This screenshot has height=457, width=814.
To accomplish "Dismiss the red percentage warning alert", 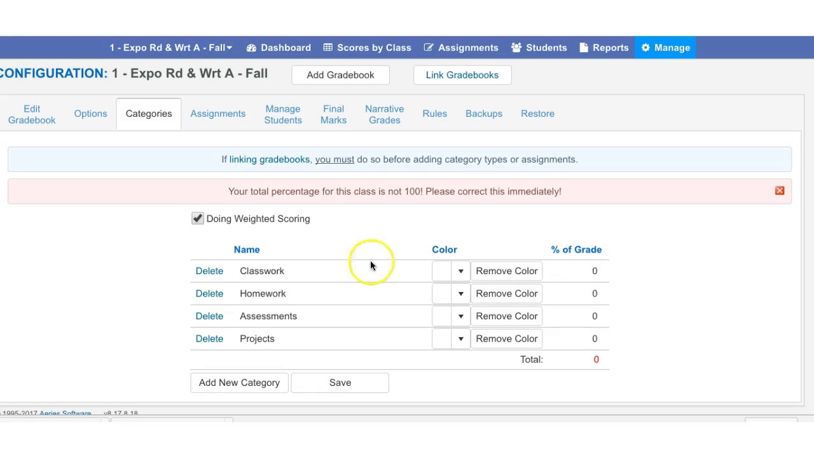I will tap(780, 190).
